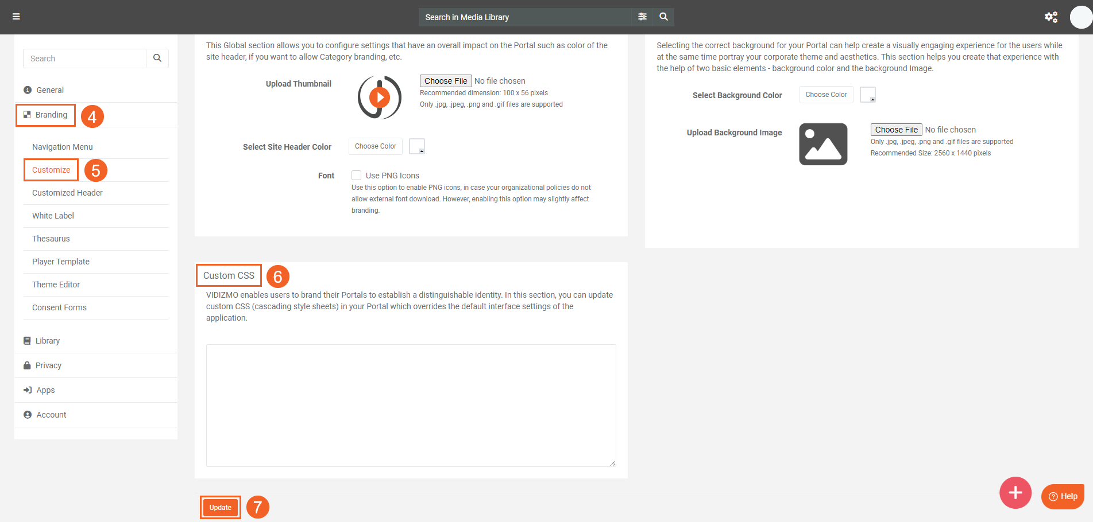
Task: Click the red plus add button
Action: [x=1015, y=492]
